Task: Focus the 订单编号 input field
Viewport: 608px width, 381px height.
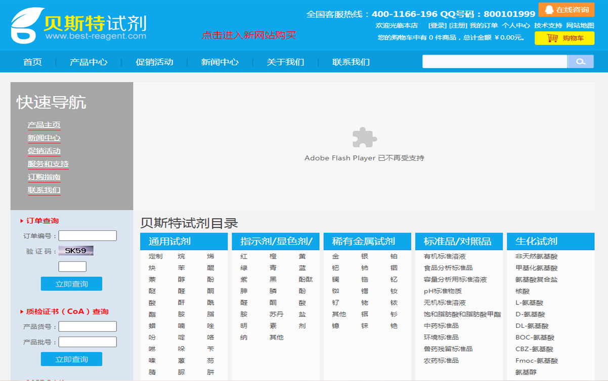Action: coord(88,236)
